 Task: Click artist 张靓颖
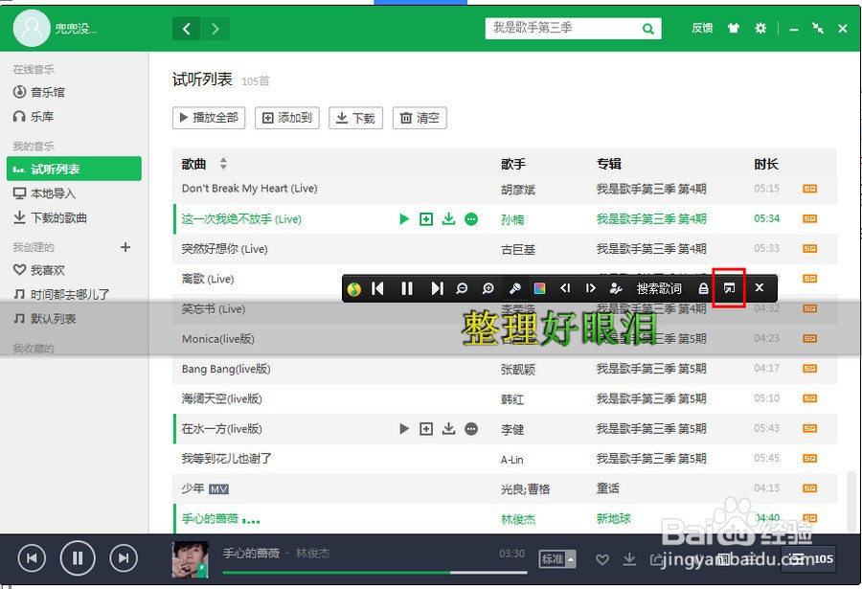coord(518,370)
